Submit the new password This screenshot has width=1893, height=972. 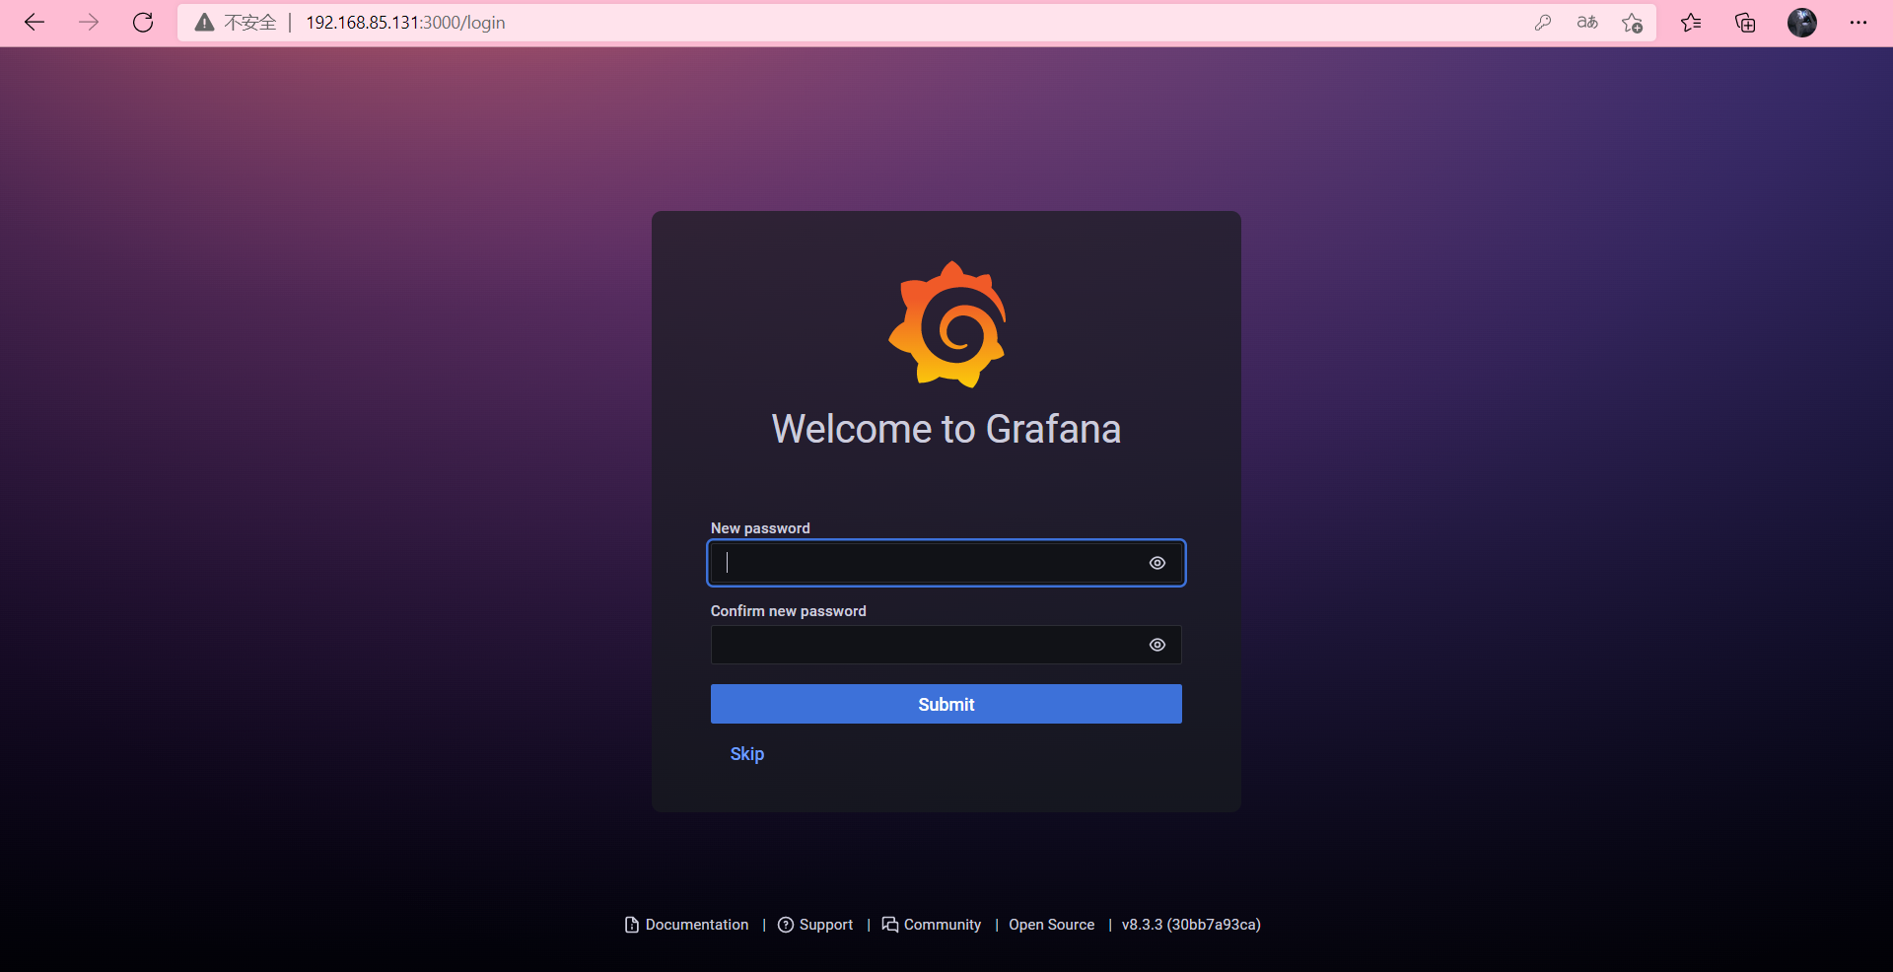(946, 704)
